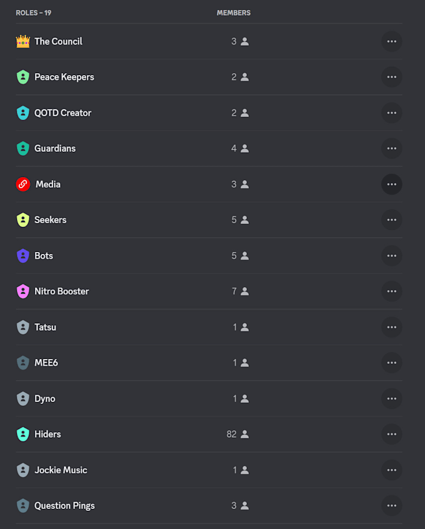Click the gray shield icon for Tatsu
The width and height of the screenshot is (425, 529).
[22, 327]
